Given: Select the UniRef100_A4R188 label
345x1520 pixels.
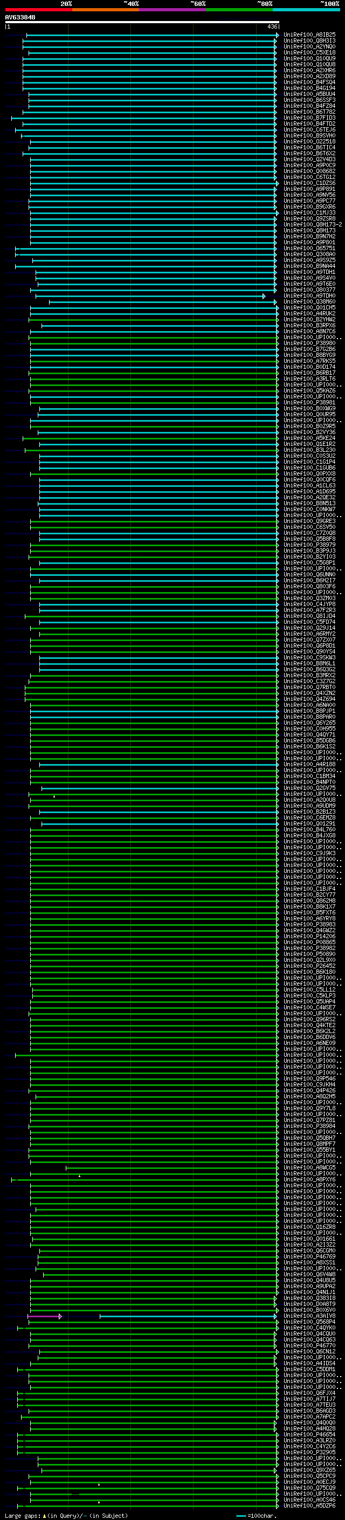Looking at the screenshot, I should 309,764.
